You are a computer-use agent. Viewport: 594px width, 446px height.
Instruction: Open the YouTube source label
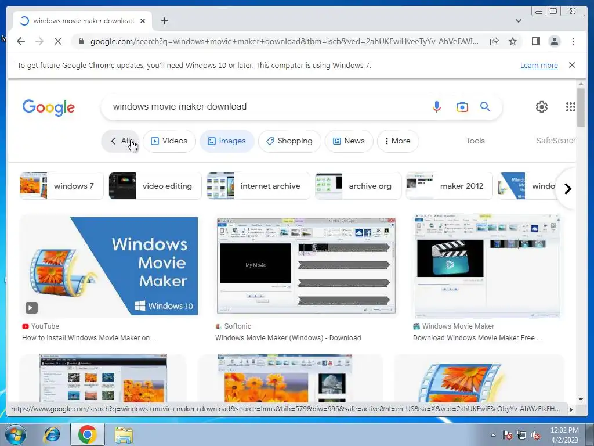pos(41,326)
